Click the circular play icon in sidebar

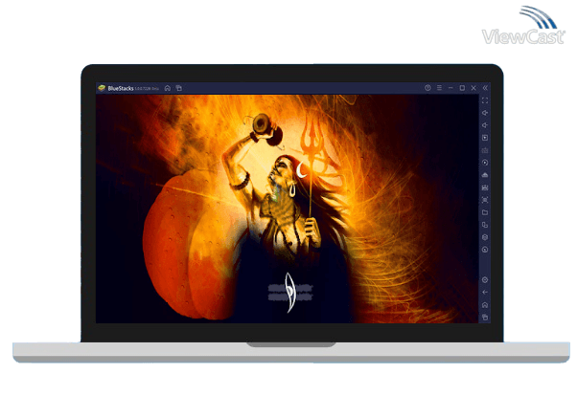click(x=485, y=163)
